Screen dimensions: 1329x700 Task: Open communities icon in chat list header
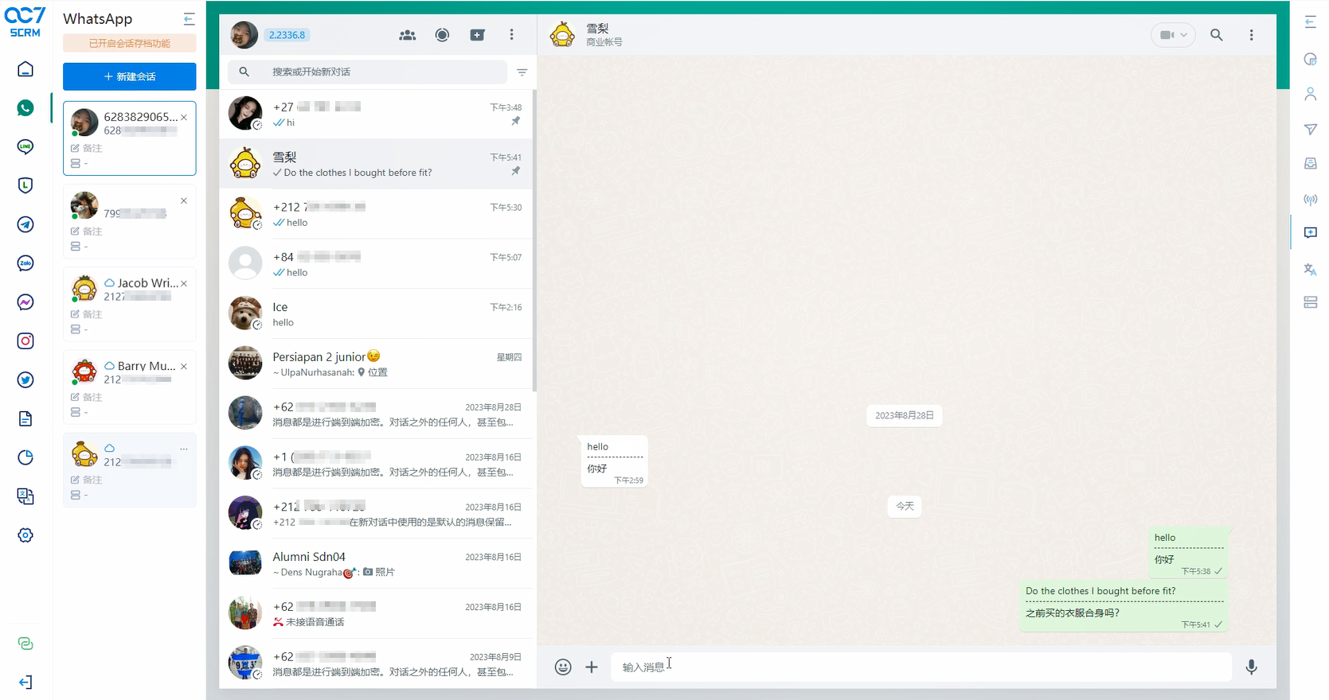coord(408,35)
